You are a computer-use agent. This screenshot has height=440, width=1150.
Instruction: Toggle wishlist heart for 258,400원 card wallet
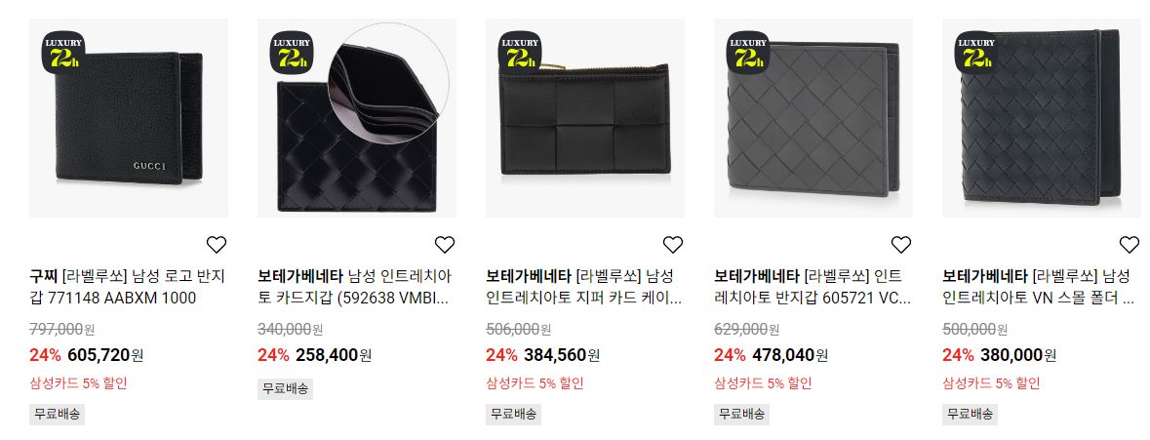coord(445,244)
